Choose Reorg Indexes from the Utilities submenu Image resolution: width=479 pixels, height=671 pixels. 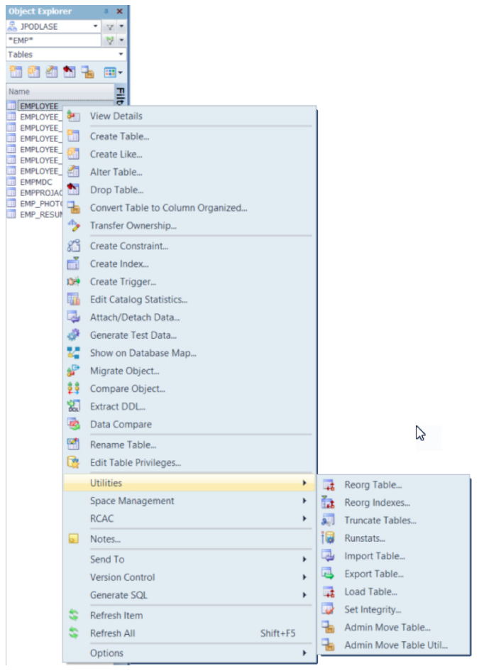[x=393, y=503]
